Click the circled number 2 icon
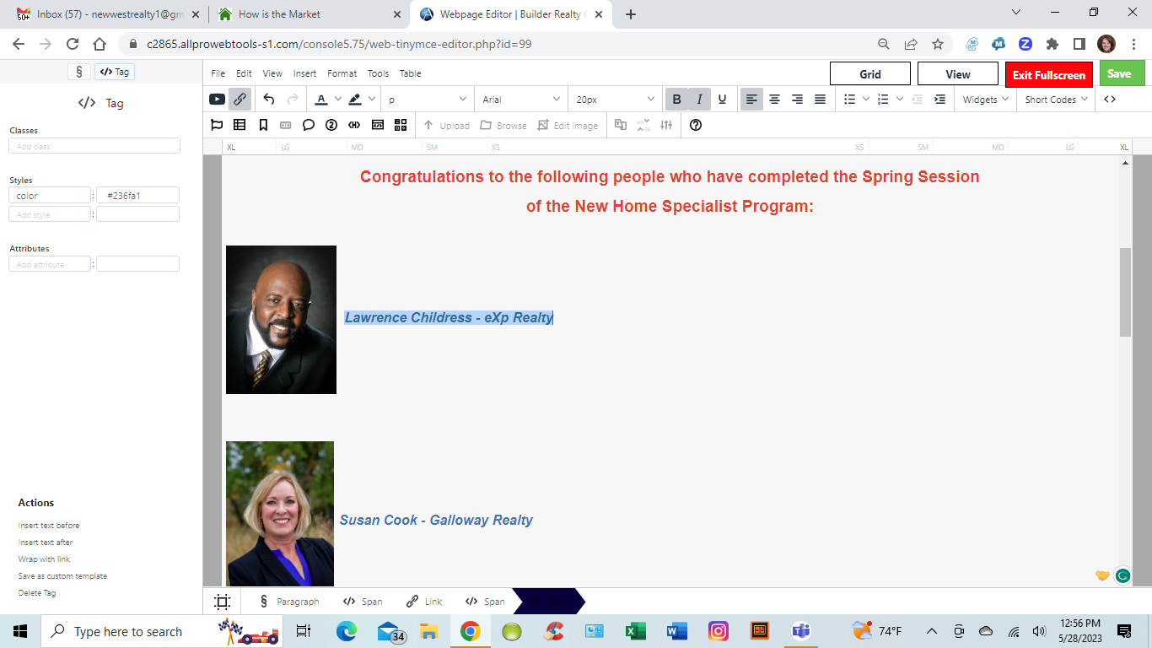The width and height of the screenshot is (1152, 648). click(331, 125)
